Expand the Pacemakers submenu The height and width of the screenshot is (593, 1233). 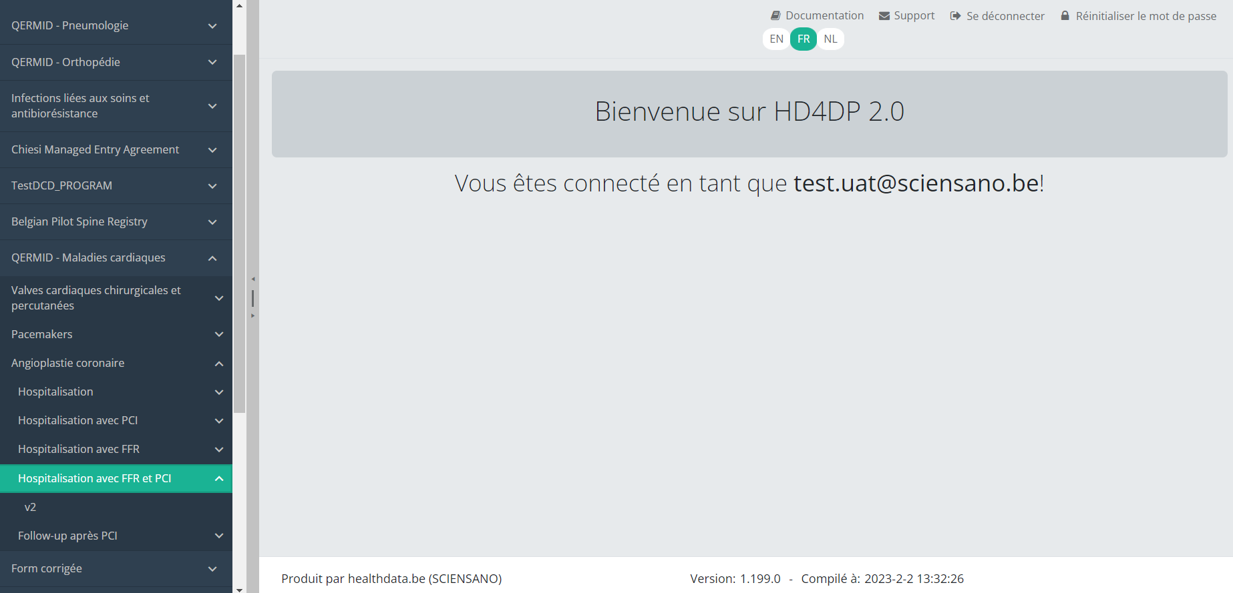point(116,334)
